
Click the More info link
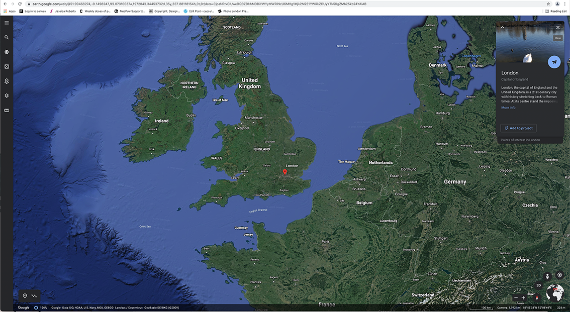(x=508, y=108)
